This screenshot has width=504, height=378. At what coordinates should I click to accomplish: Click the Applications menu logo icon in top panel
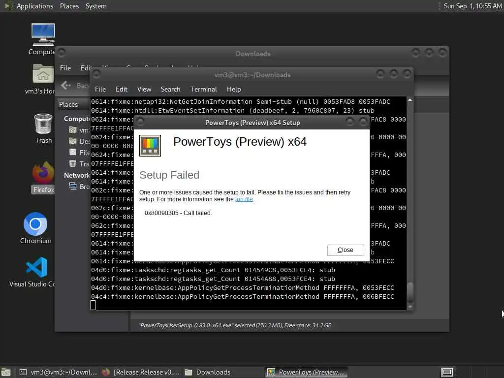point(9,6)
